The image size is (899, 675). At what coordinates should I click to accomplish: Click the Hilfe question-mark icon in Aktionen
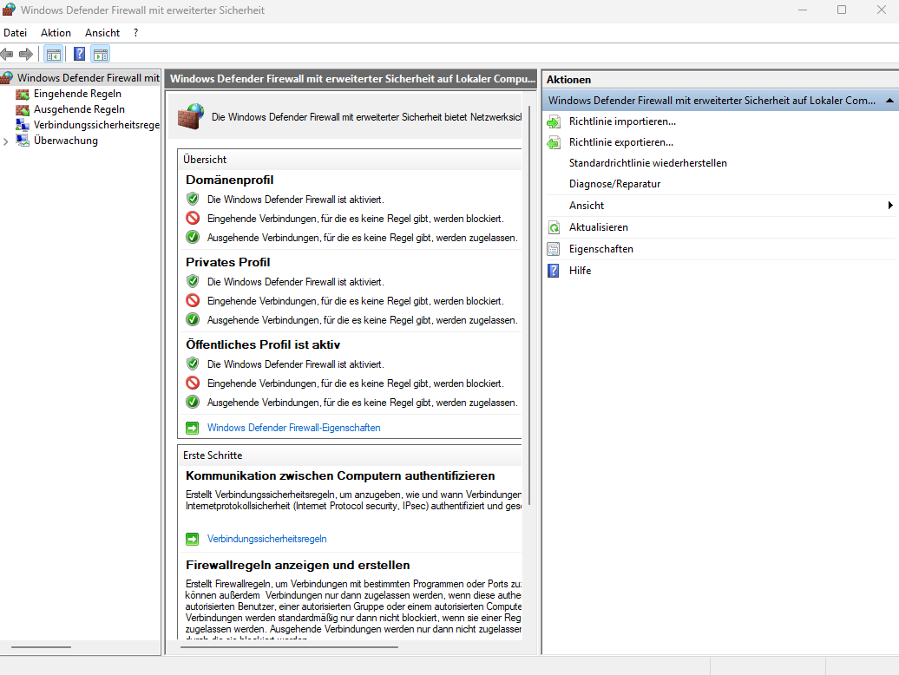pos(554,271)
